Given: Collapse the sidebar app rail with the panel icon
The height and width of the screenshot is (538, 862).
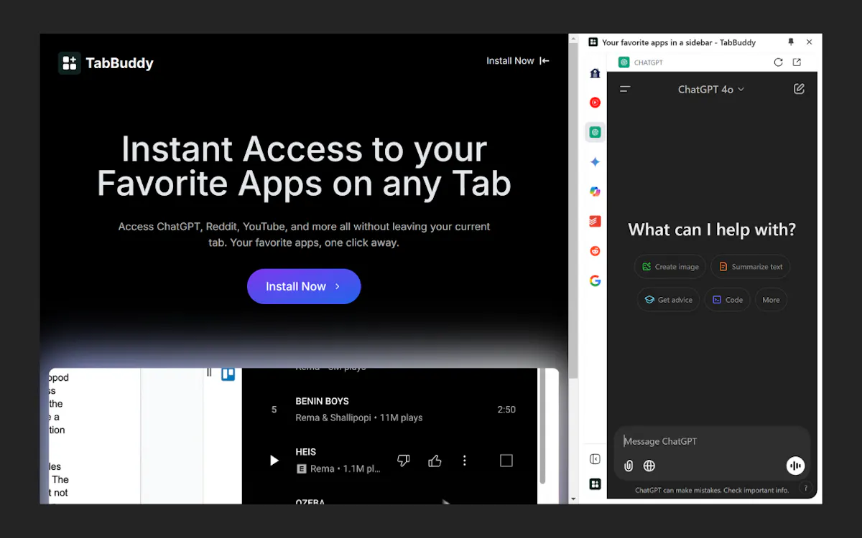Looking at the screenshot, I should pyautogui.click(x=595, y=459).
